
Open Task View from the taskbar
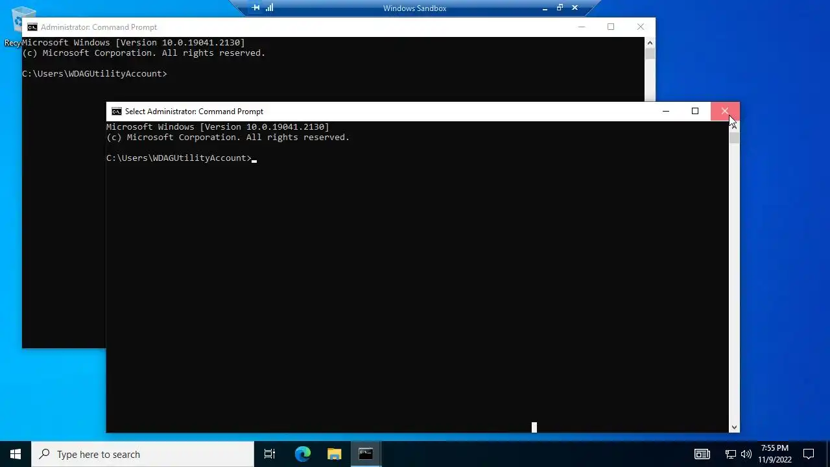pyautogui.click(x=270, y=454)
